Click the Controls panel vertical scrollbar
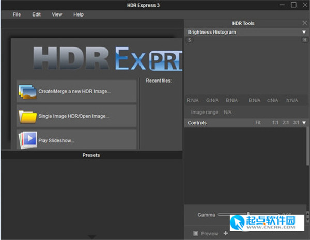The image size is (310, 240). (x=307, y=146)
